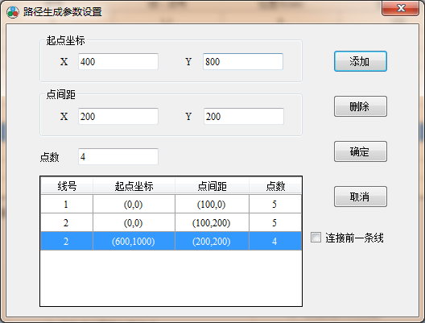Click the application icon in title bar
This screenshot has height=323, width=425.
(13, 12)
